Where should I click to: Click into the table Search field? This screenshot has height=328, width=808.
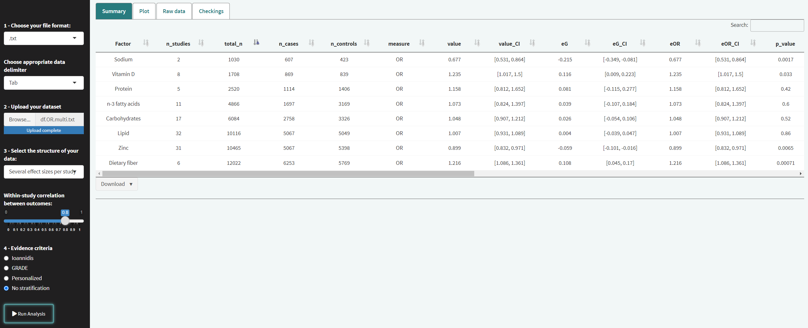[777, 26]
